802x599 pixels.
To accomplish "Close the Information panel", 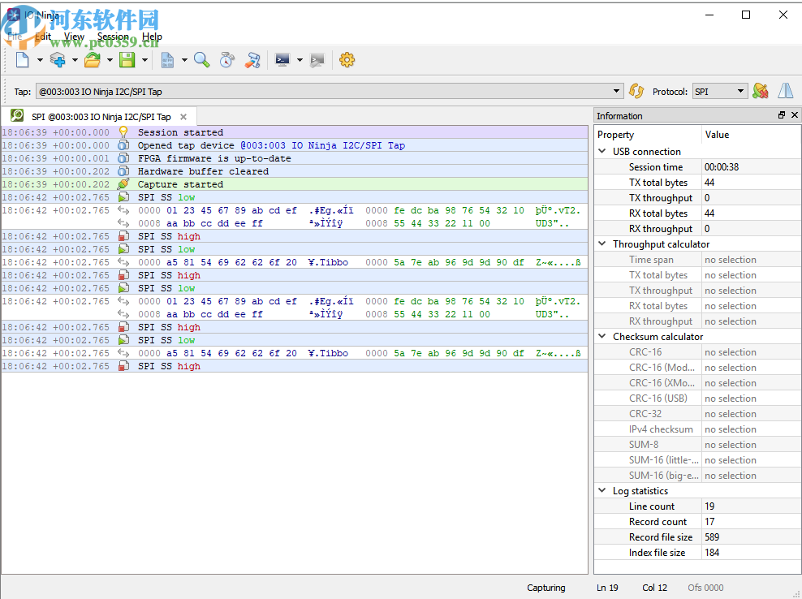I will [794, 116].
